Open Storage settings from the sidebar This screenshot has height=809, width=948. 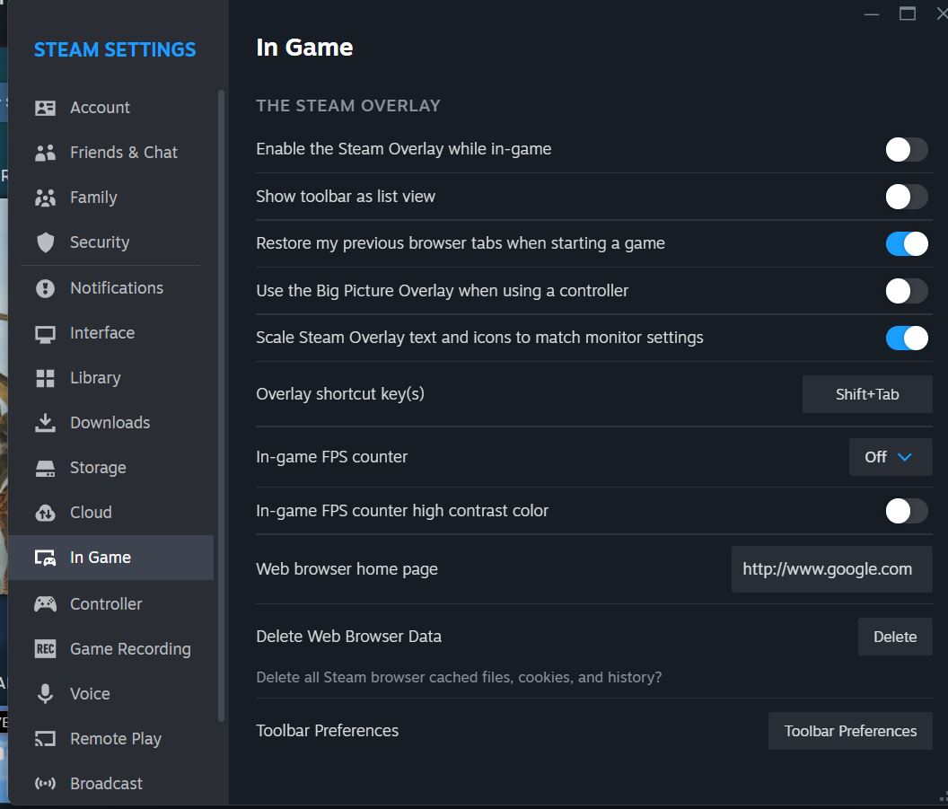tap(97, 467)
